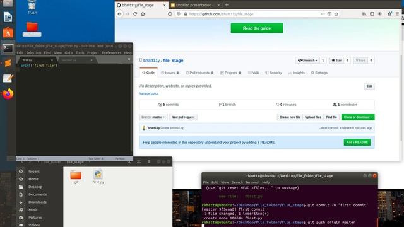Click the padlock site info icon
Image resolution: width=404 pixels, height=227 pixels.
pyautogui.click(x=185, y=14)
